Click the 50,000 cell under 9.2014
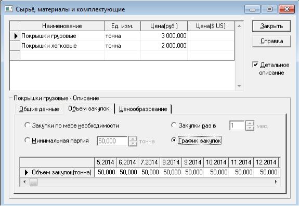The width and height of the screenshot is (299, 206). click(x=192, y=172)
